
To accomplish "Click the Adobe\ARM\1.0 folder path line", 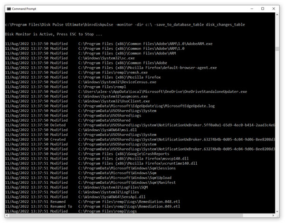I will (95, 49).
